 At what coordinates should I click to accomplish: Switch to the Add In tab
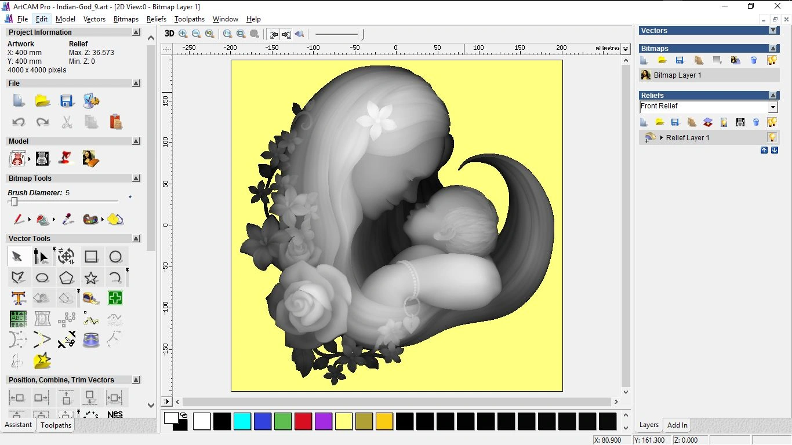677,425
